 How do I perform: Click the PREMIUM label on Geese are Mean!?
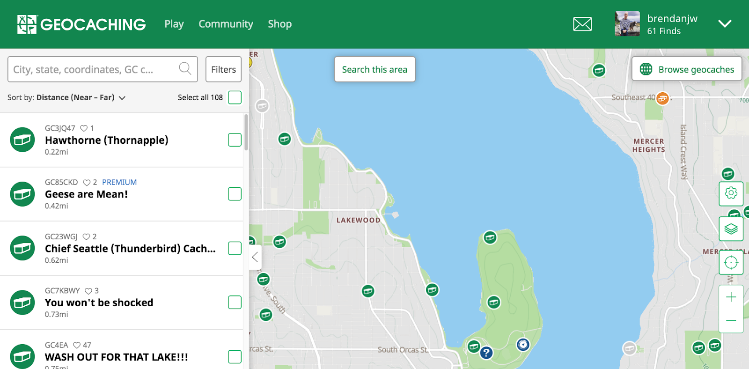click(x=119, y=182)
